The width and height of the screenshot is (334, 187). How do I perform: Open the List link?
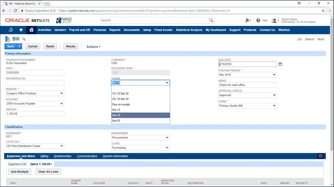299,39
